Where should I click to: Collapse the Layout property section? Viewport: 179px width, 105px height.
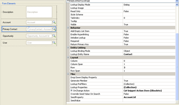coord(68,57)
